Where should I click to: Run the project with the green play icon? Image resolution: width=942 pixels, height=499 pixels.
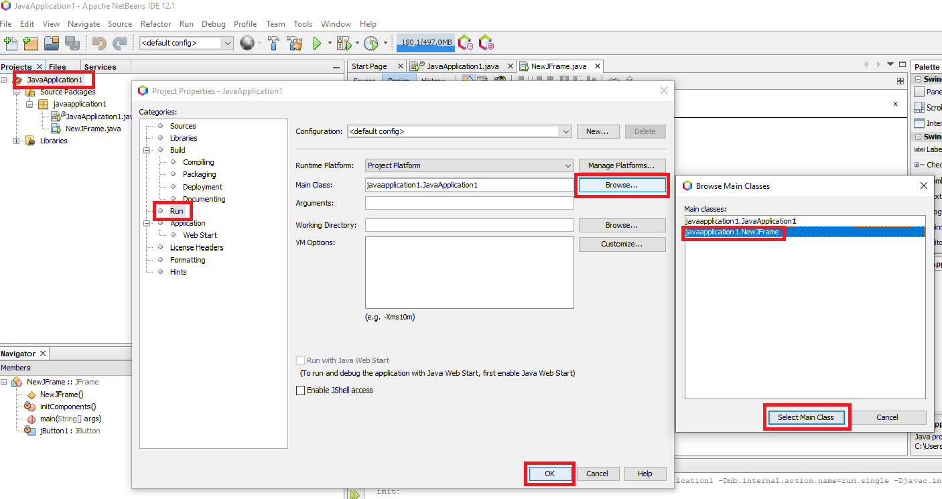point(317,44)
